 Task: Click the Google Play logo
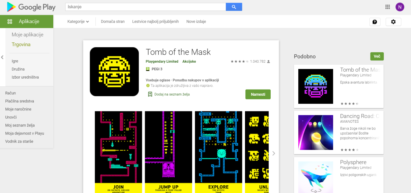click(x=31, y=7)
